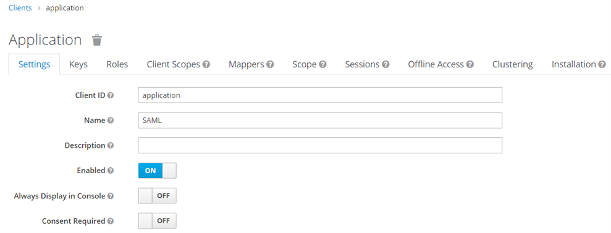The image size is (611, 233).
Task: Open the Clustering tab
Action: (x=512, y=64)
